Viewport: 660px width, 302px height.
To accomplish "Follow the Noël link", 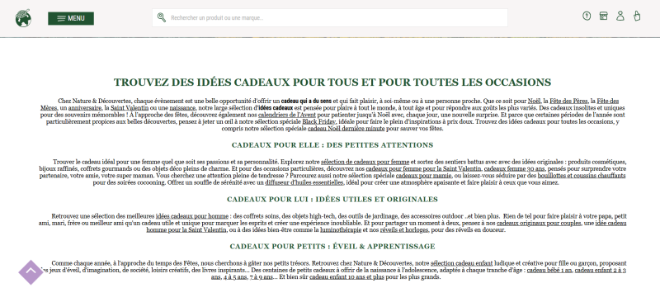I will (534, 101).
